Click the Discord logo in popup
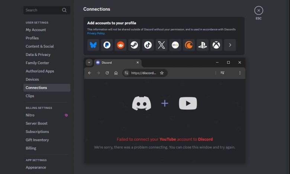This screenshot has height=174, width=290. (142, 103)
